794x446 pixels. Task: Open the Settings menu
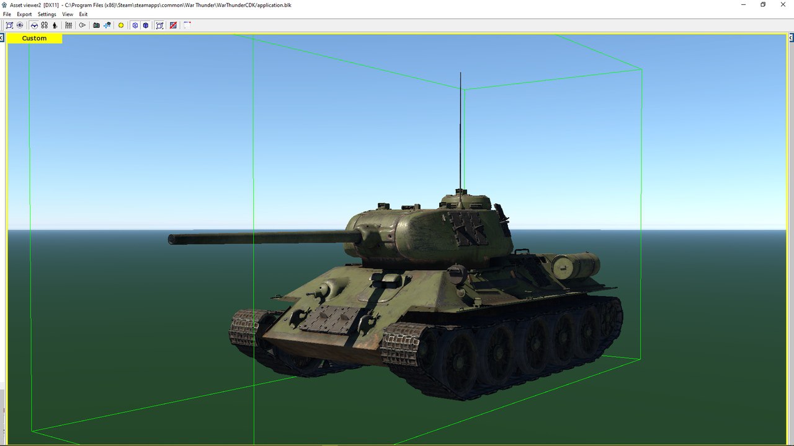point(47,14)
